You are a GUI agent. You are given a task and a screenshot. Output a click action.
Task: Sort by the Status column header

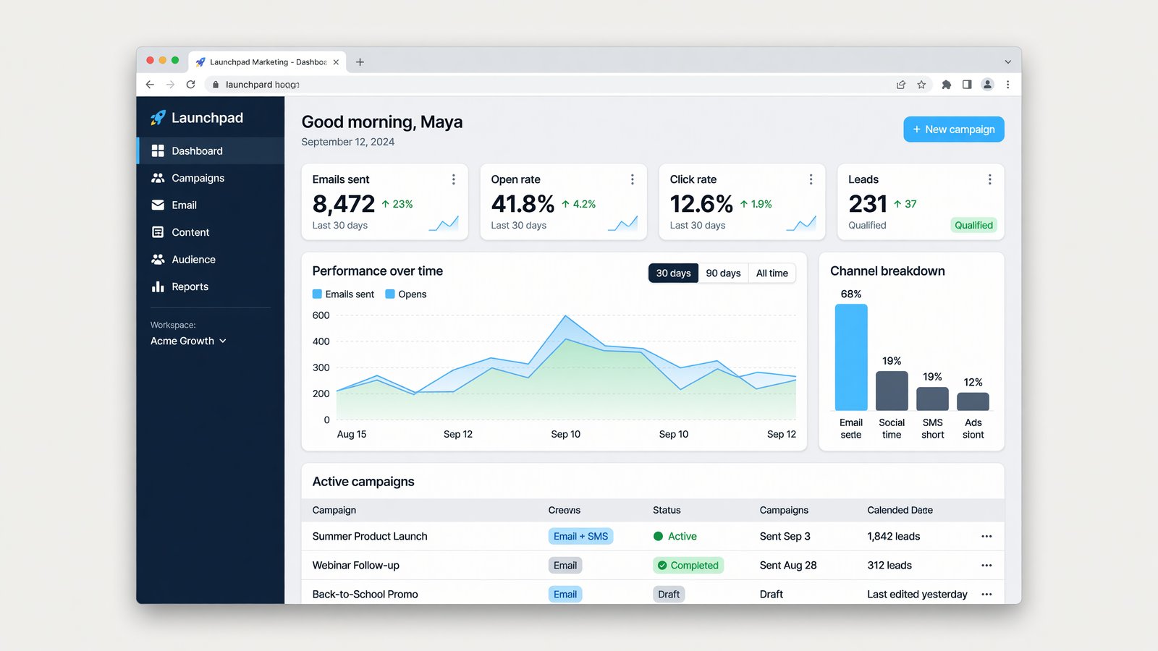667,510
